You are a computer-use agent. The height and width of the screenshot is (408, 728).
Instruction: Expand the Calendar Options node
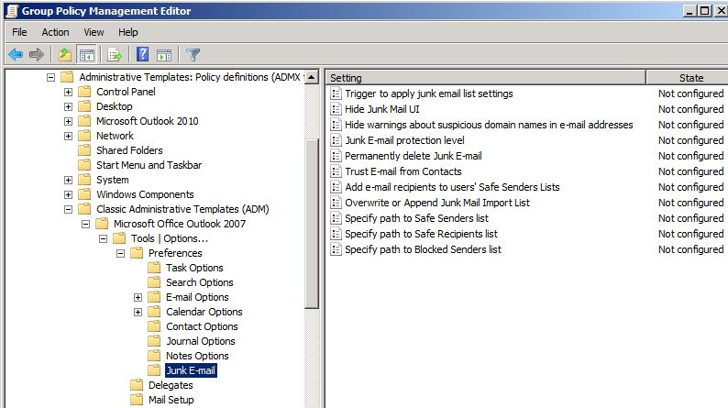138,312
